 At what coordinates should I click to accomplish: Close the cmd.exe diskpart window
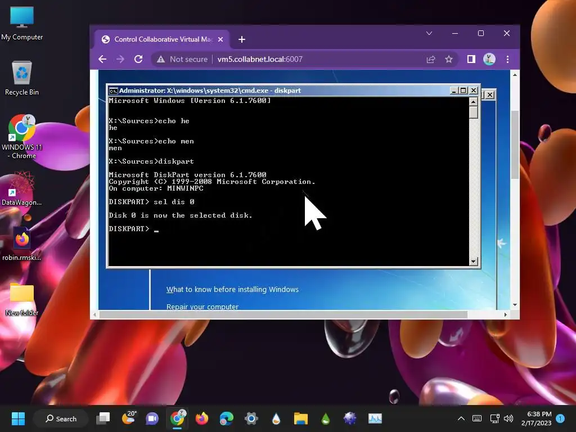point(474,91)
